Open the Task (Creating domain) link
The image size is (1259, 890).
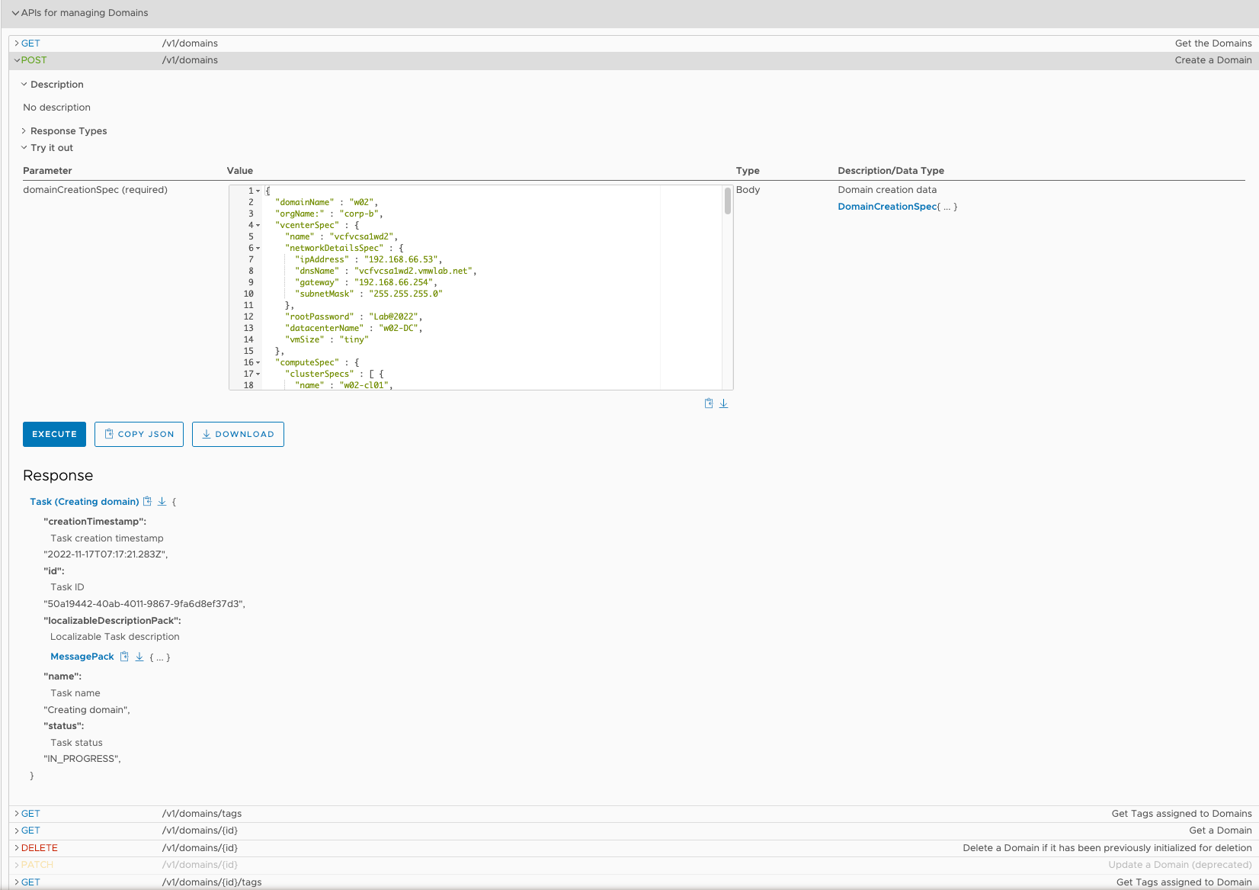point(84,502)
